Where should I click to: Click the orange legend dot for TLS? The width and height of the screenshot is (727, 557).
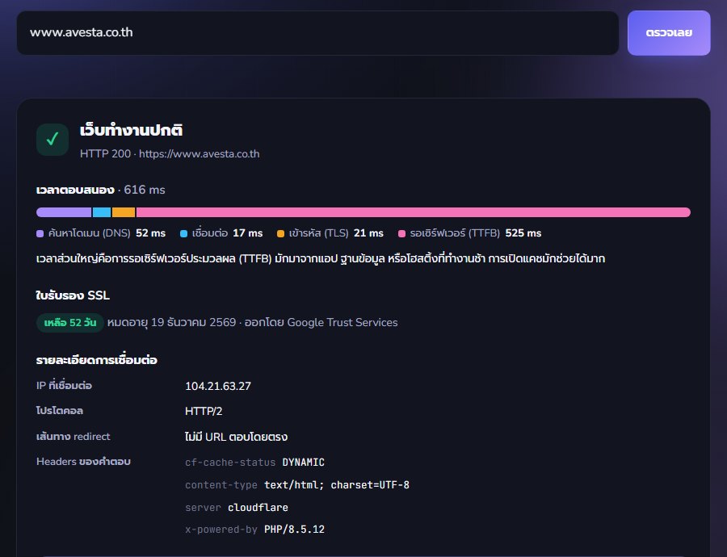280,233
